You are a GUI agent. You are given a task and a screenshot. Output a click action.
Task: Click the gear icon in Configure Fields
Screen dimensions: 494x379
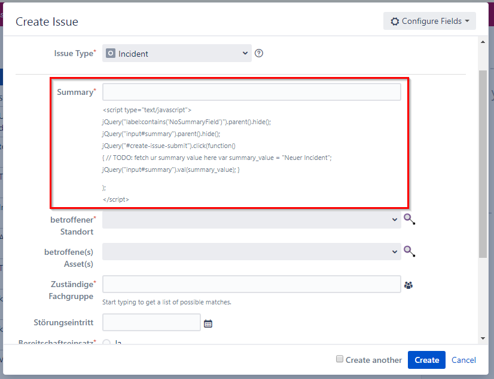(395, 21)
